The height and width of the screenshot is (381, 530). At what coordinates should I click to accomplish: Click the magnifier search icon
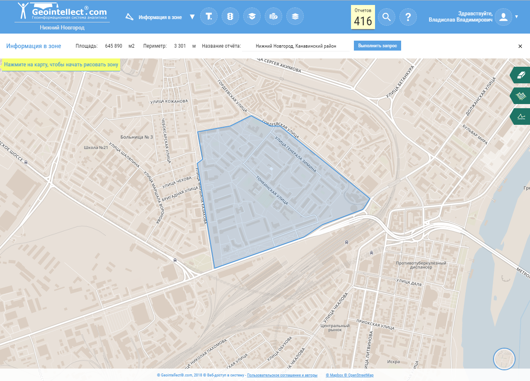(x=387, y=17)
